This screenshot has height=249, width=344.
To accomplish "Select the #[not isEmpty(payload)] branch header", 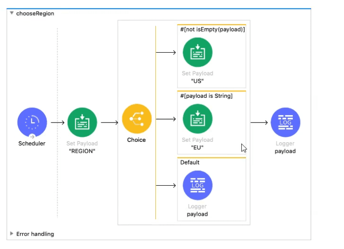I will tap(213, 29).
